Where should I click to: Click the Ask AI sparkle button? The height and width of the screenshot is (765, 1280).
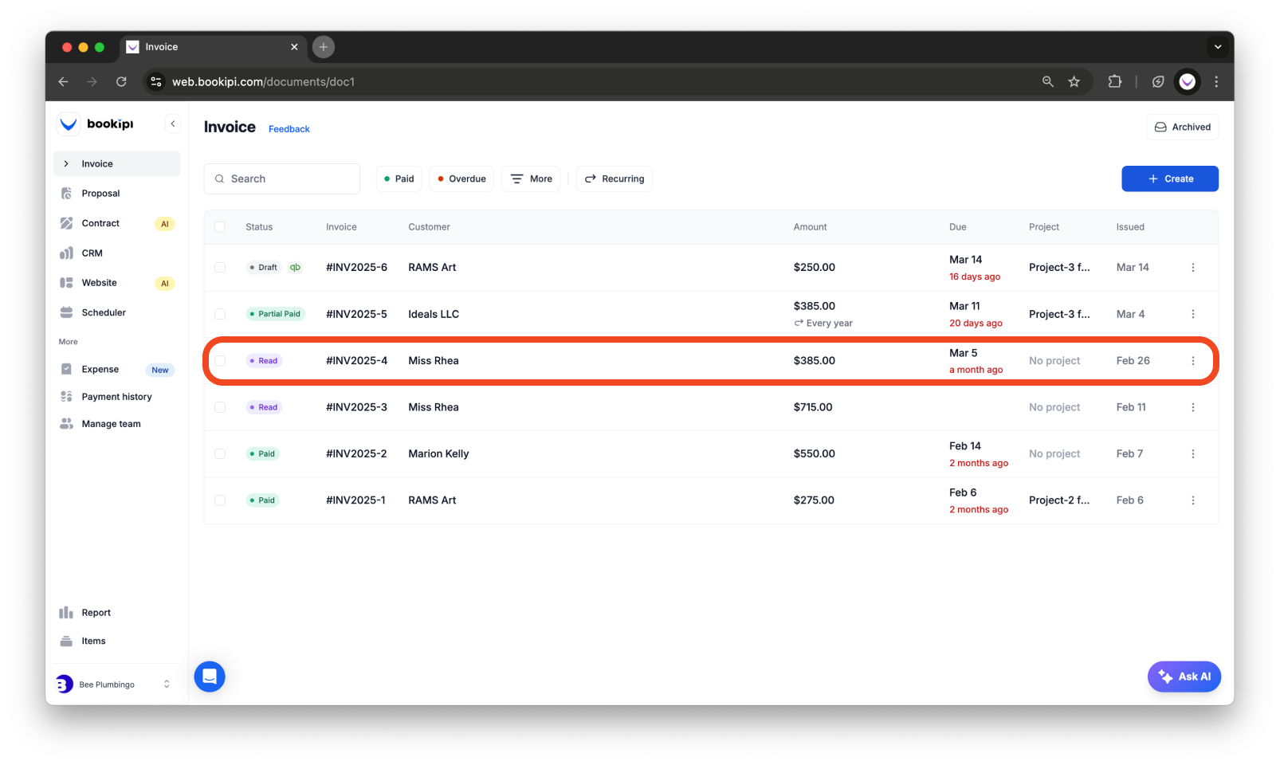click(x=1184, y=677)
